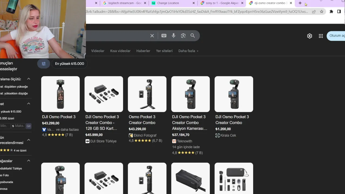Toggle the Chrome side panel icon
This screenshot has height=194, width=345.
(x=339, y=12)
